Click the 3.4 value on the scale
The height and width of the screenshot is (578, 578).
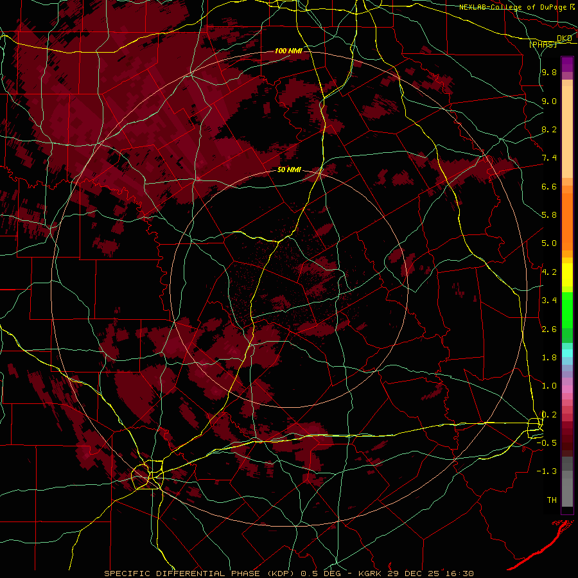coord(549,301)
